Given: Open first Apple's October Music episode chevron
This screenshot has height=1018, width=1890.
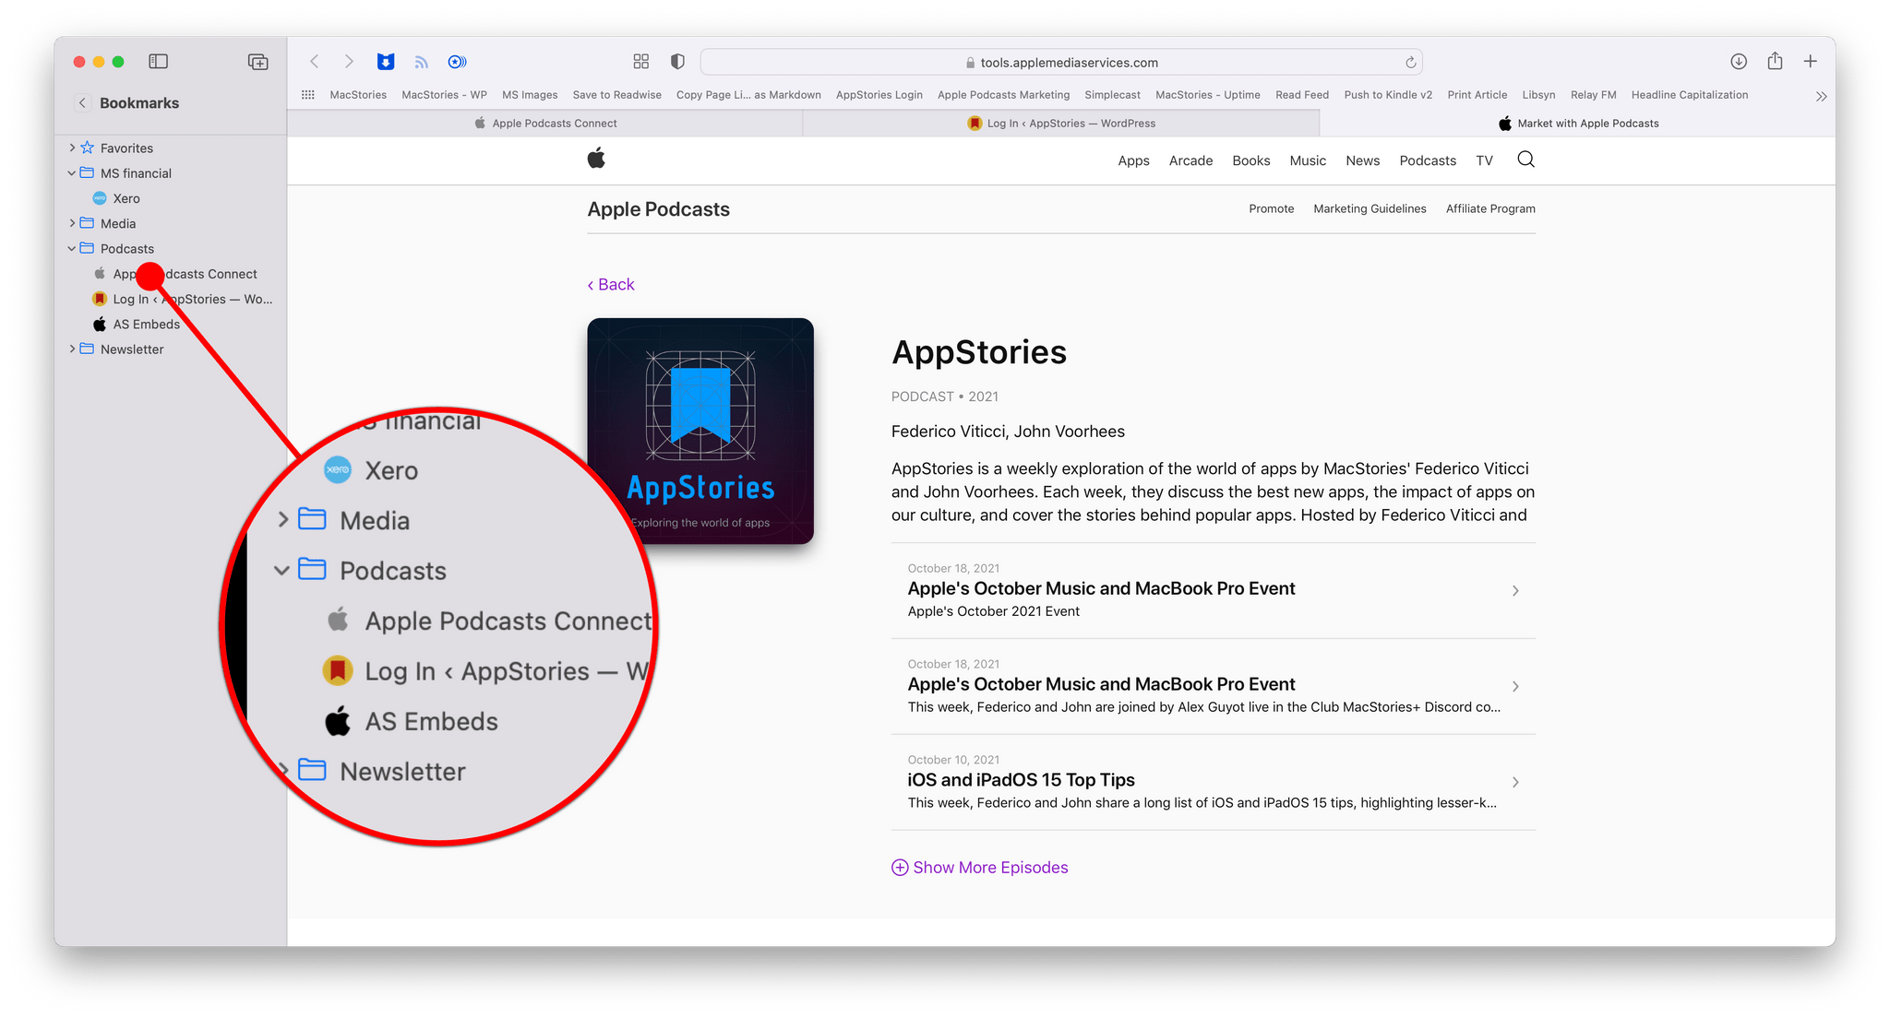Looking at the screenshot, I should click(1515, 591).
